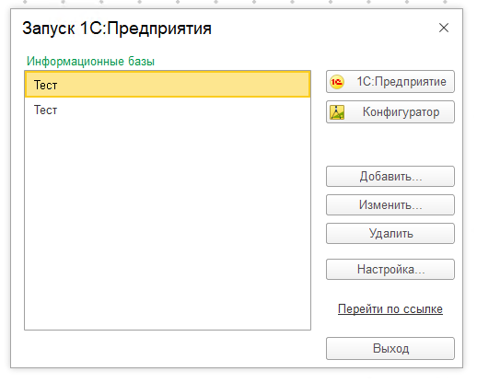Follow the Перейти по ссылке link

390,309
